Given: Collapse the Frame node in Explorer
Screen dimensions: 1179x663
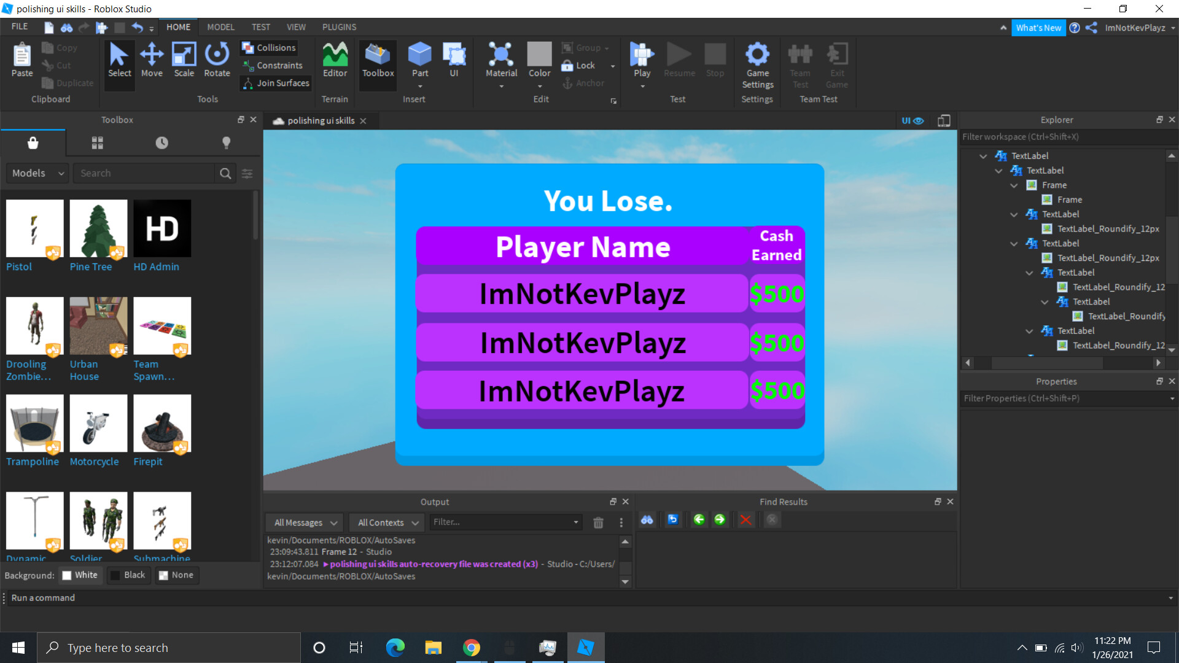Looking at the screenshot, I should (x=1014, y=185).
